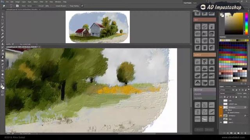Toggle layer filtering switch in Layers panel

(248, 90)
